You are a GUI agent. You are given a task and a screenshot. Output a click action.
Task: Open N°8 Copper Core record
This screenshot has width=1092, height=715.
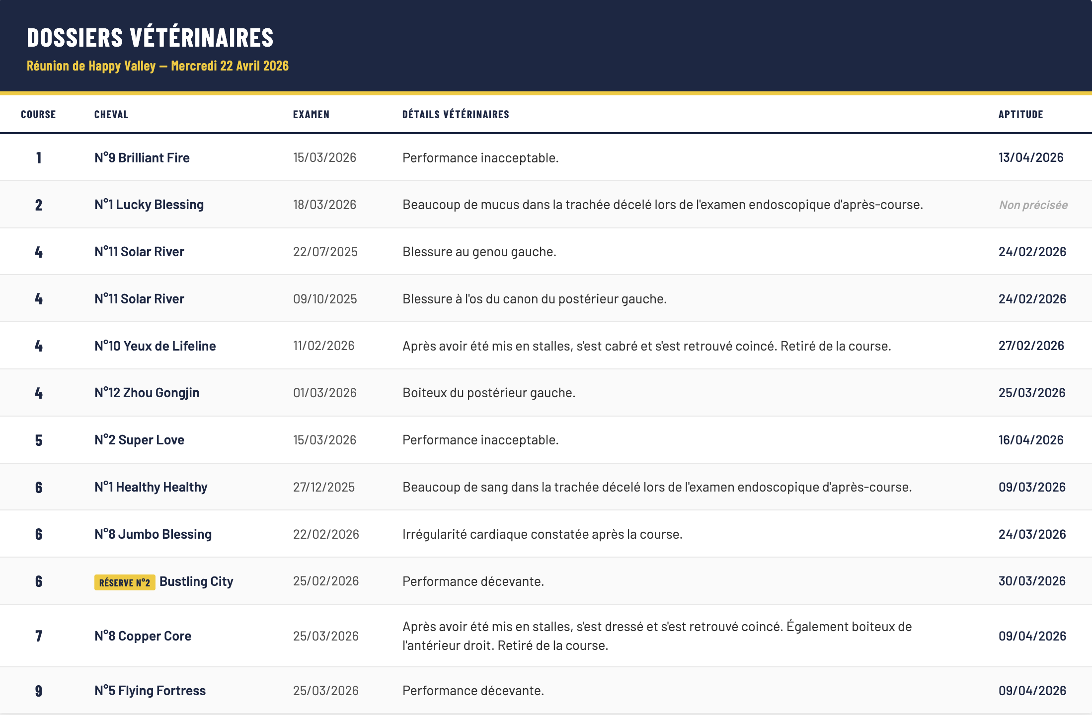(x=143, y=636)
